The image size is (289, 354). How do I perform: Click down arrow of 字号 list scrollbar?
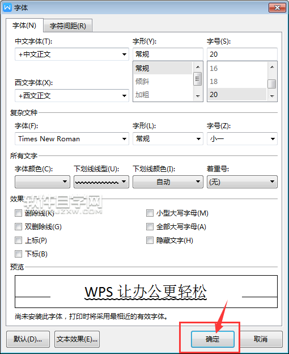pos(272,96)
